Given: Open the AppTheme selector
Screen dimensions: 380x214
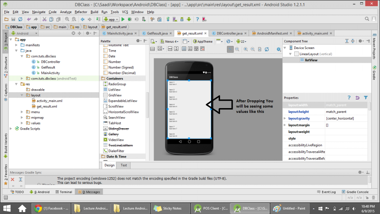Looking at the screenshot, I should tap(203, 42).
